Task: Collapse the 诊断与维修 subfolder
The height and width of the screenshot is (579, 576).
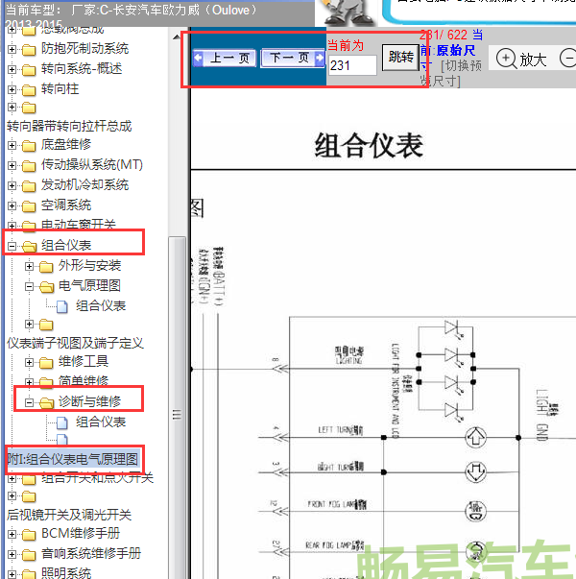Action: pos(29,402)
